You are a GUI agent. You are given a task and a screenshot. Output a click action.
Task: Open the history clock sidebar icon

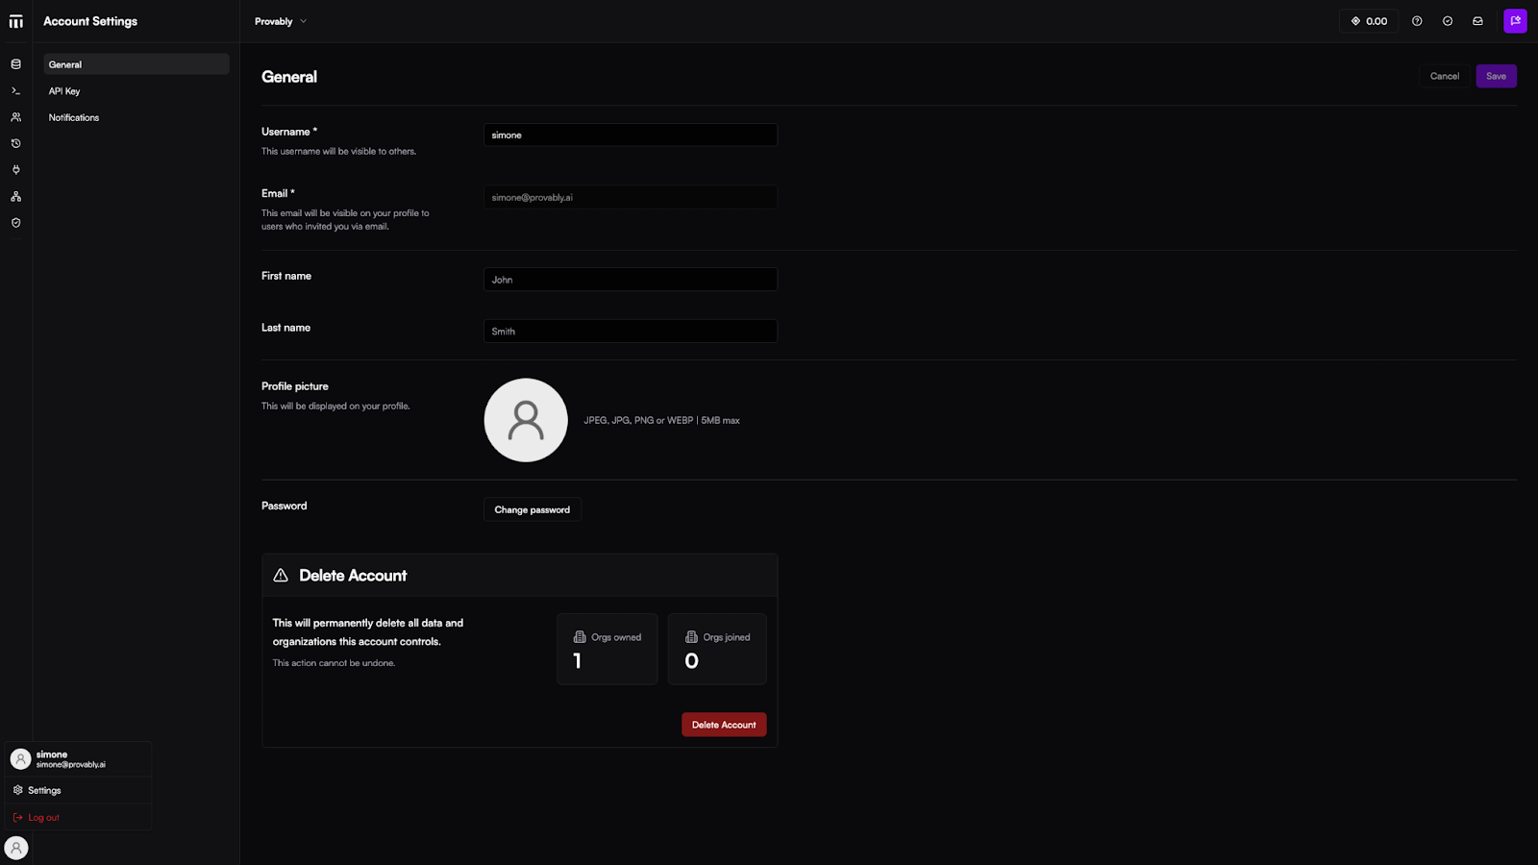point(15,143)
